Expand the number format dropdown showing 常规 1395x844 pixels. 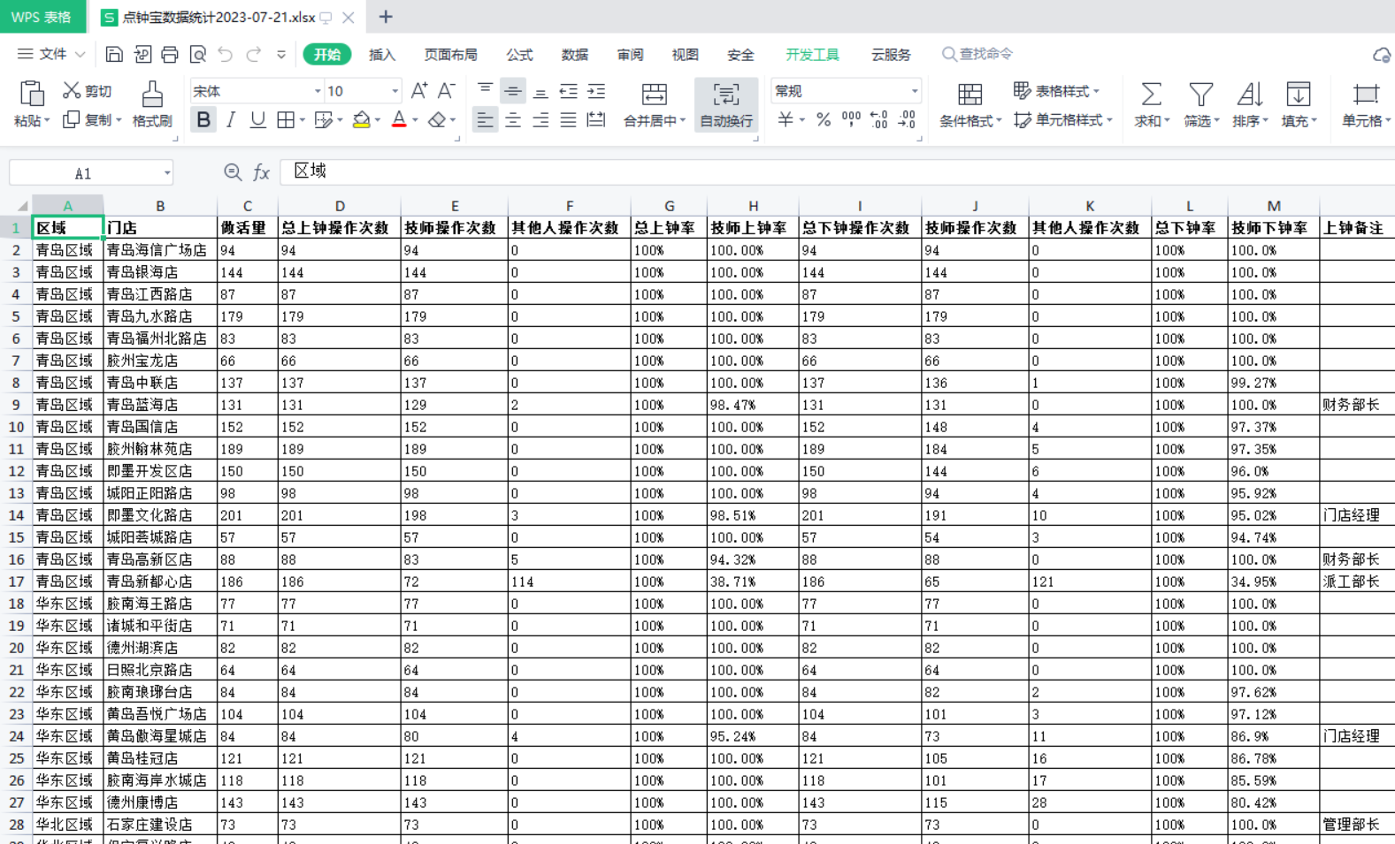coord(914,91)
